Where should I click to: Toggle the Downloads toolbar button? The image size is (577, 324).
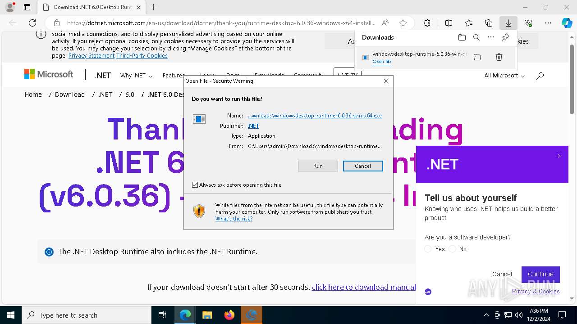[508, 23]
